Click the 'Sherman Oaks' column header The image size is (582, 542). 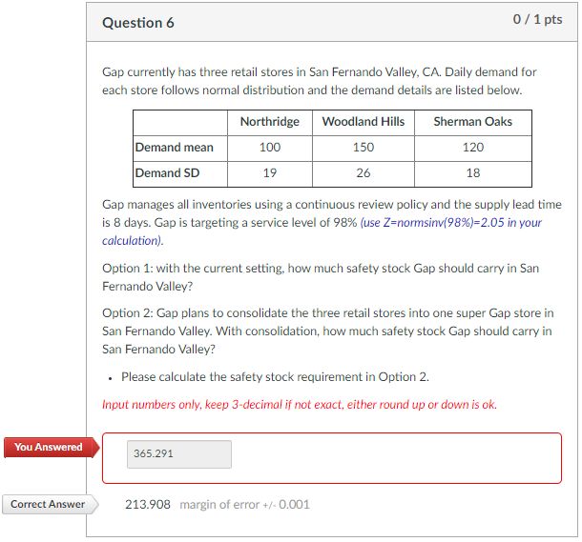coord(473,122)
